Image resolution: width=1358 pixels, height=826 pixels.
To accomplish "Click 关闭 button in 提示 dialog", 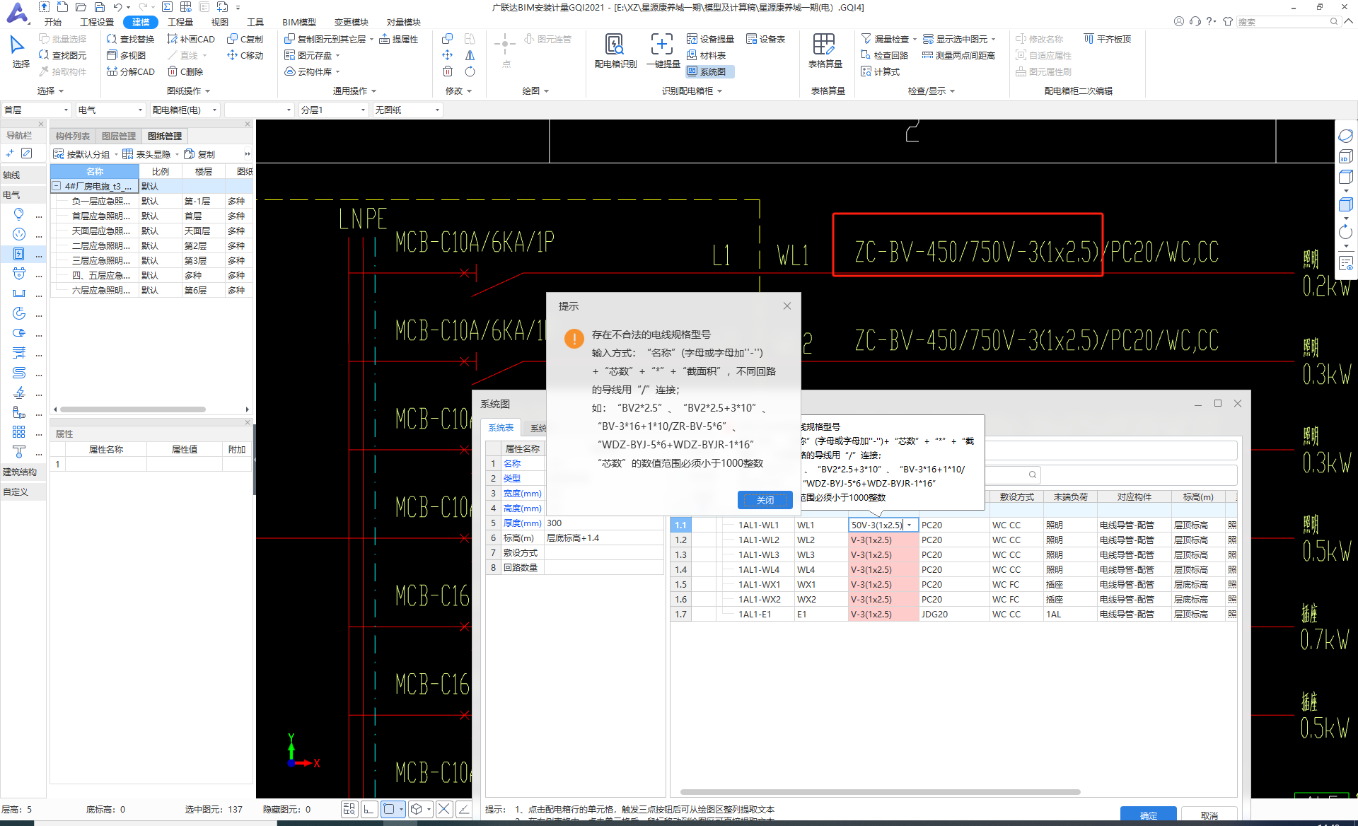I will [x=765, y=500].
